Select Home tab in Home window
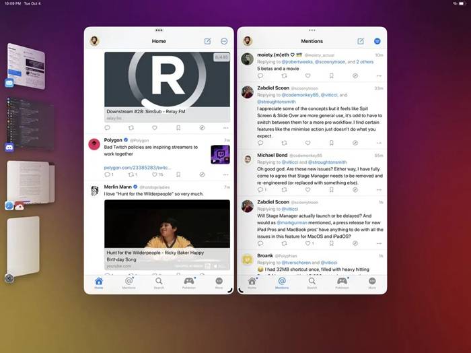471x353 pixels. (x=99, y=283)
